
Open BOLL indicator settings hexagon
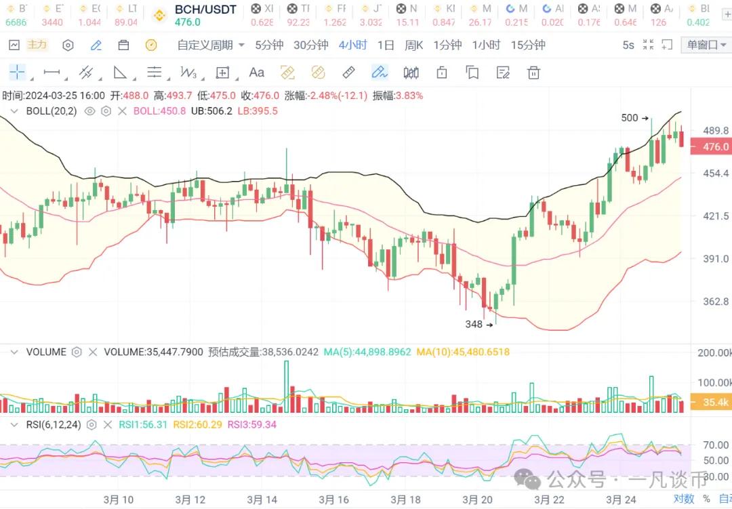(x=106, y=111)
